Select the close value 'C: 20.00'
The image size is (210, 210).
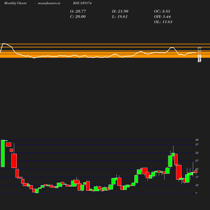point(78,17)
